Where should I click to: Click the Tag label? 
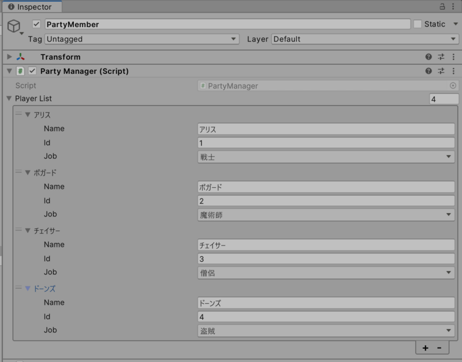click(x=35, y=39)
